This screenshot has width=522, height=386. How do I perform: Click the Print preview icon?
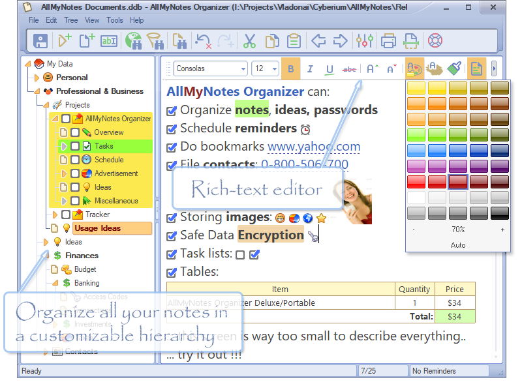(x=411, y=41)
